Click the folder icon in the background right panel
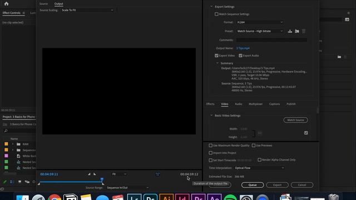This screenshot has height=200, width=356. click(x=339, y=57)
